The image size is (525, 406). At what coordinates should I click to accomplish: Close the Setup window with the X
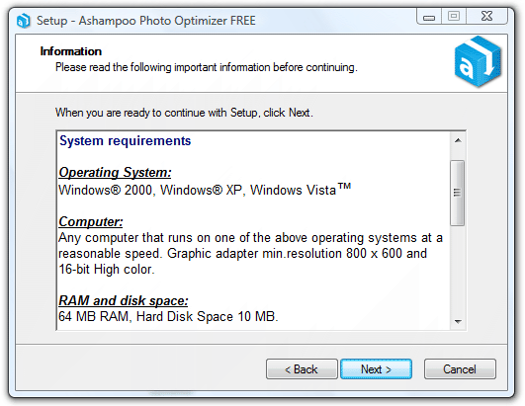point(486,17)
